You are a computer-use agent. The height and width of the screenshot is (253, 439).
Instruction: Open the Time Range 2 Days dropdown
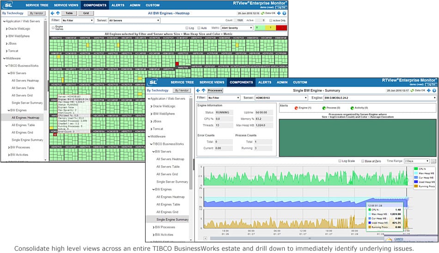417,161
